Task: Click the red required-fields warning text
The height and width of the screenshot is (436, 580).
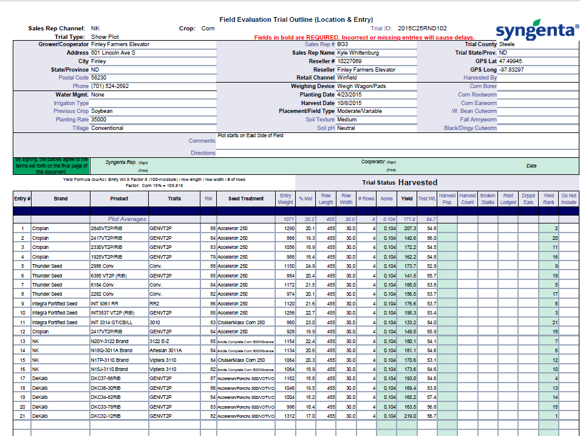Action: (x=364, y=38)
